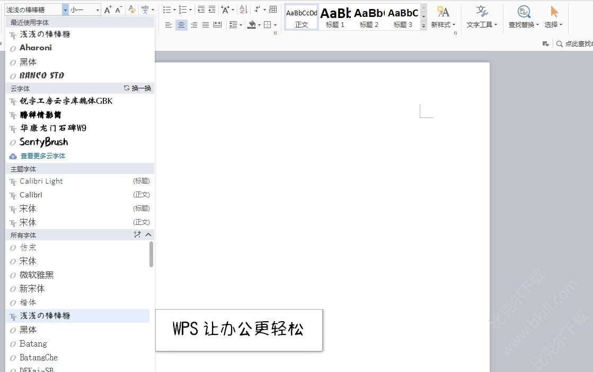This screenshot has height=372, width=593.
Task: Click the phonetic guide wén icon
Action: [x=145, y=10]
